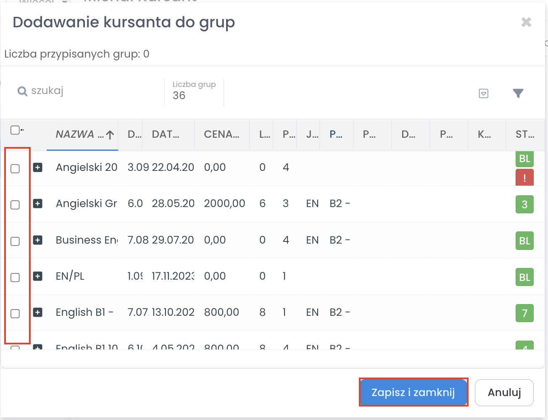This screenshot has height=420, width=548.
Task: Expand the Angielski 20 row details
Action: (x=38, y=168)
